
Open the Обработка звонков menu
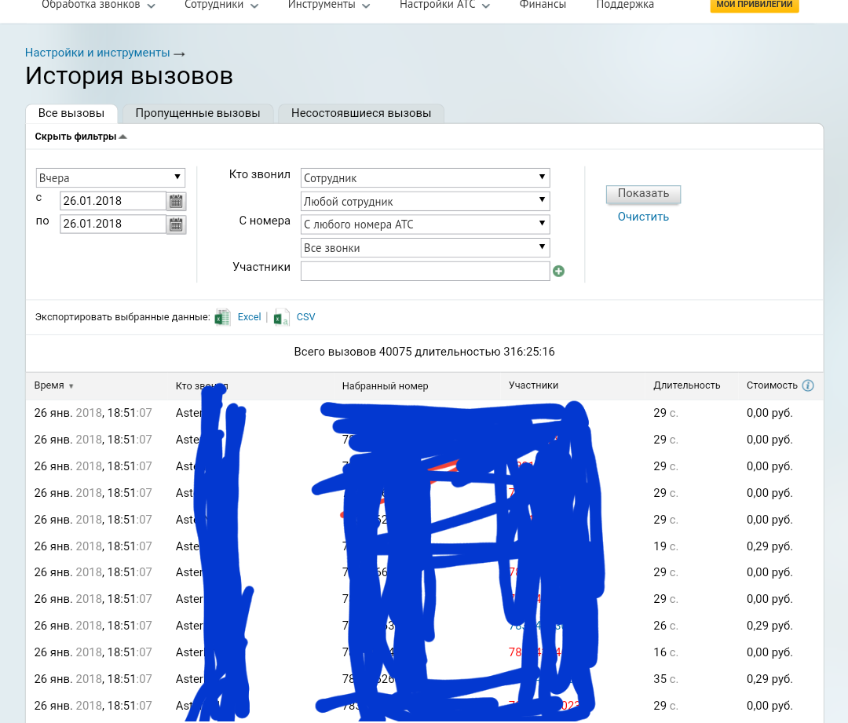[x=98, y=5]
